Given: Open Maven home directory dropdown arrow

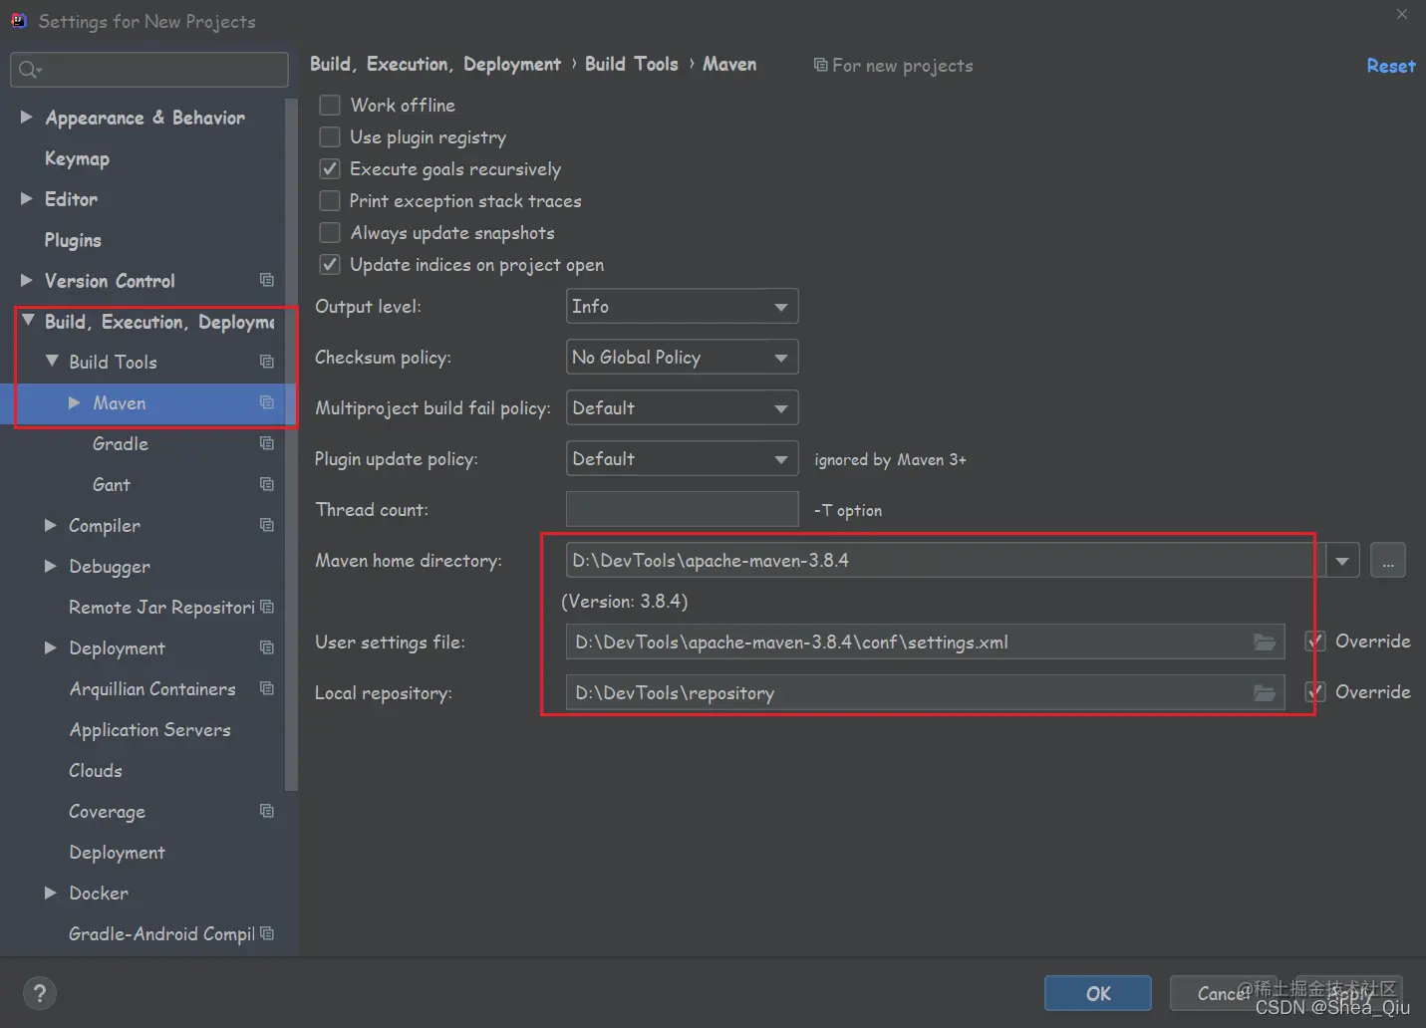Looking at the screenshot, I should pyautogui.click(x=1342, y=561).
